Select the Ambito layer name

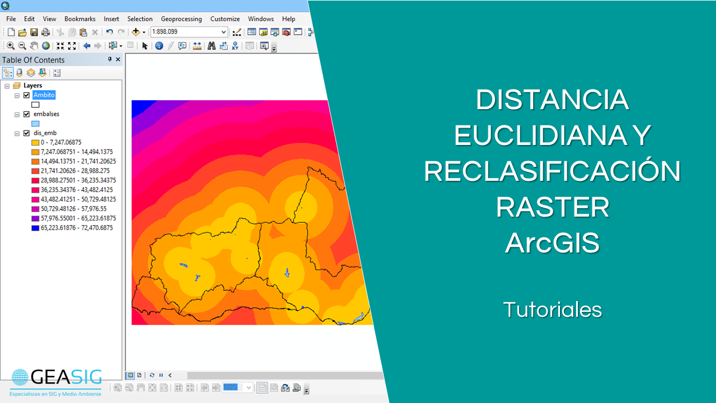(x=44, y=95)
